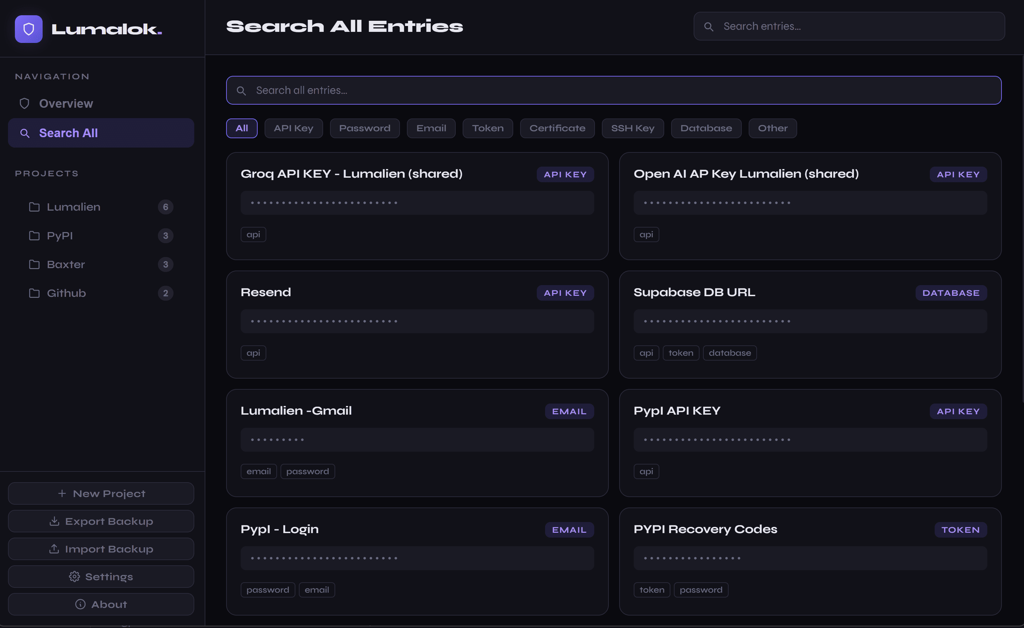Click the folder icon beside the Lumalien project
The height and width of the screenshot is (628, 1024).
point(34,206)
